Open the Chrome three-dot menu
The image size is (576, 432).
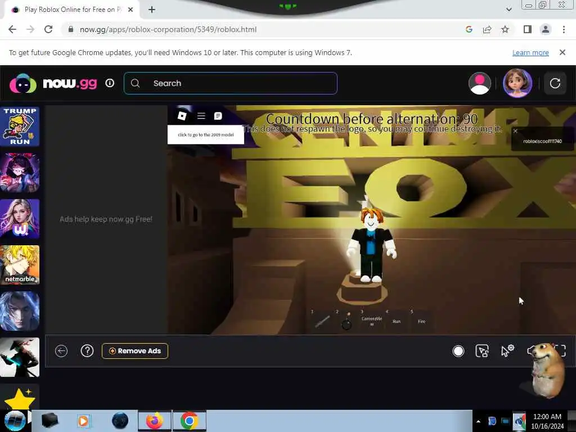click(x=564, y=29)
